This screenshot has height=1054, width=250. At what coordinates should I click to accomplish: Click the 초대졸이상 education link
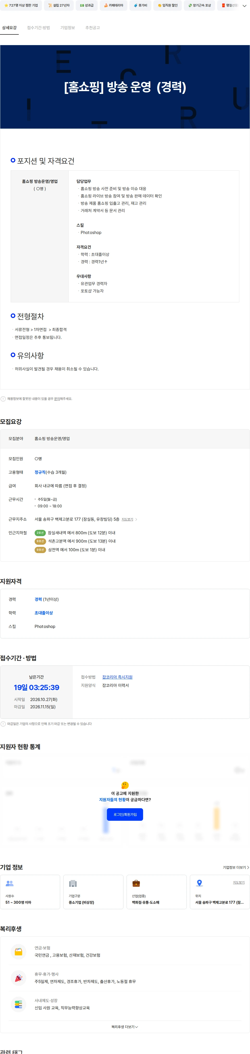44,613
